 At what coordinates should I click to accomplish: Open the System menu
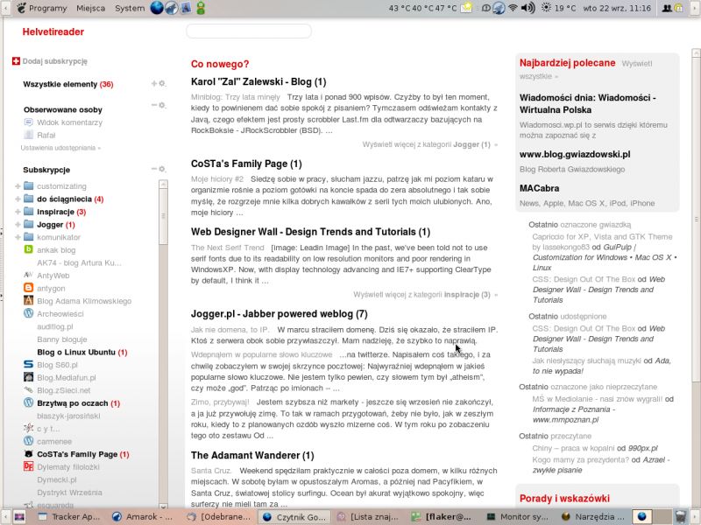point(130,8)
